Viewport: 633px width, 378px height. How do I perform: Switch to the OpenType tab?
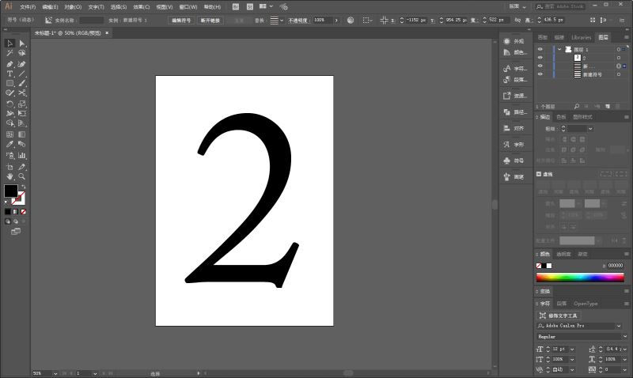[x=586, y=304]
